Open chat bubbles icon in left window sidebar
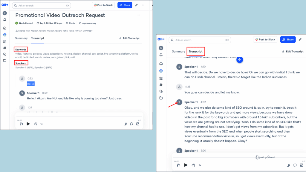 [5, 54]
